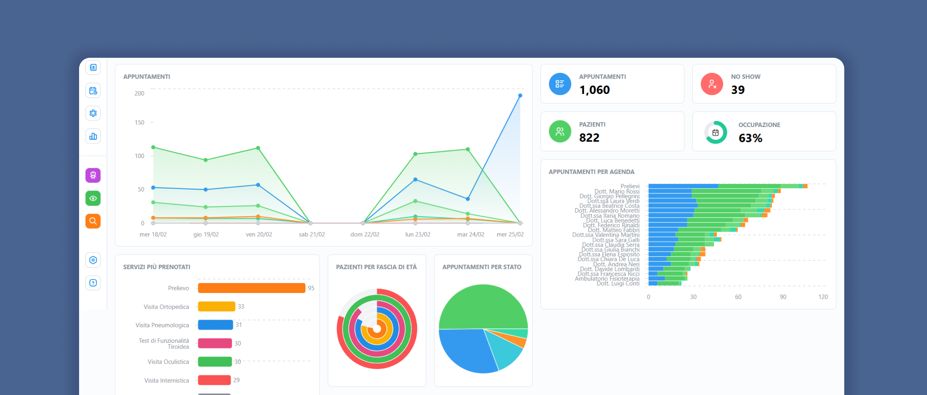Click the yellow Visita Ortopedica bar

tap(216, 306)
